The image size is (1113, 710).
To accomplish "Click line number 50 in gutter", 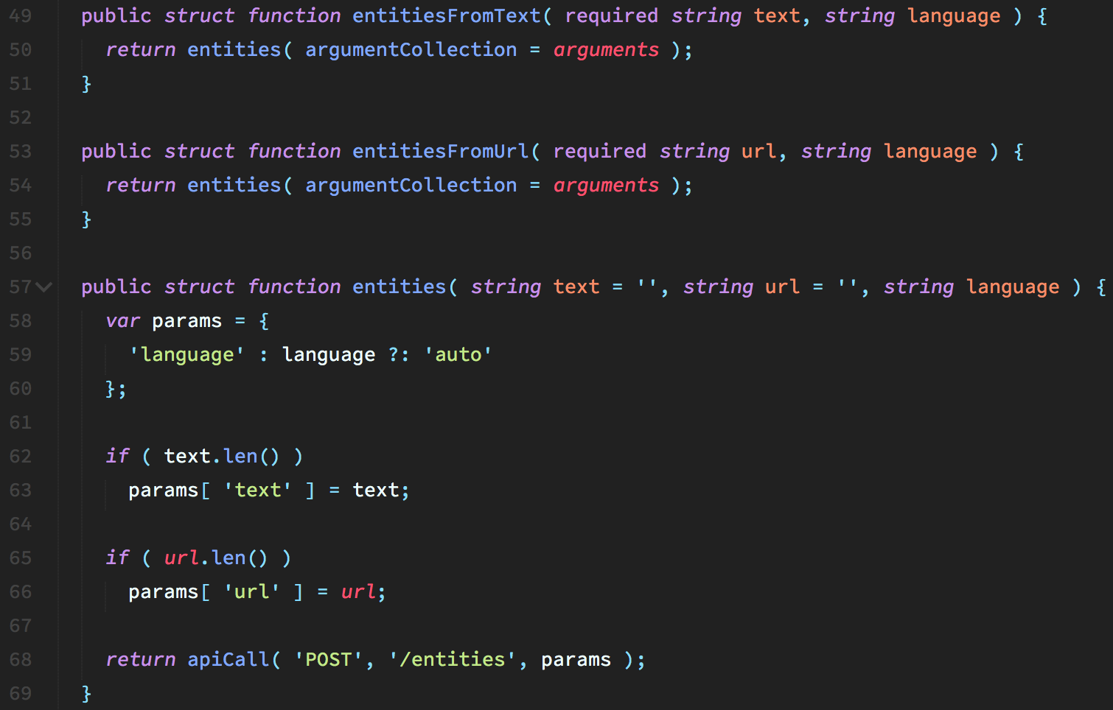I will pos(21,49).
